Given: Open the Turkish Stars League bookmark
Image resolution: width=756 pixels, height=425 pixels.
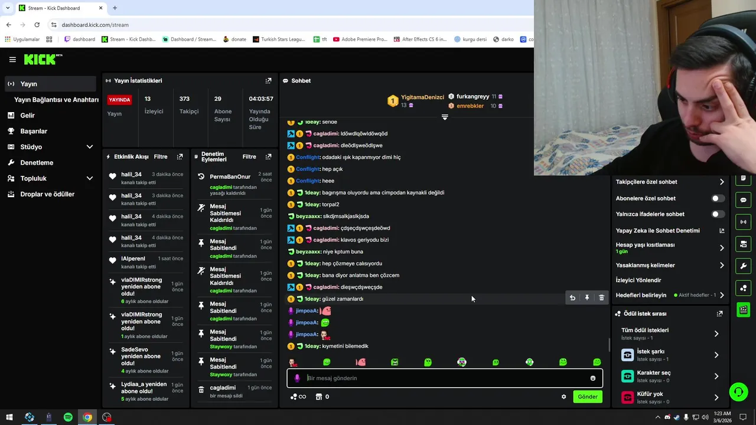Looking at the screenshot, I should [279, 40].
